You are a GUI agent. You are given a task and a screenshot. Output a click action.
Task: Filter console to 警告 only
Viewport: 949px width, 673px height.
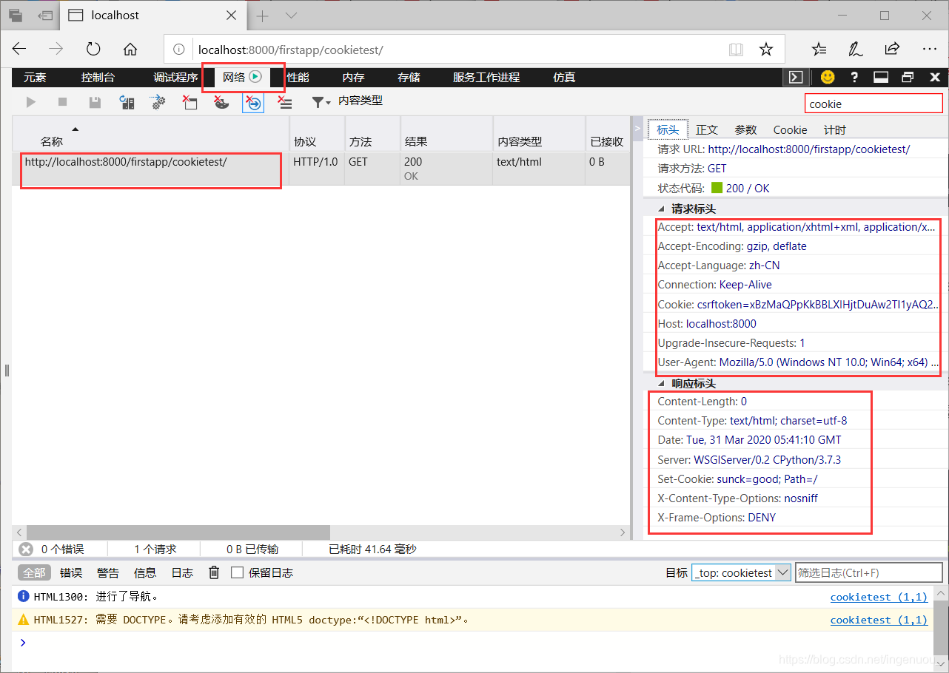(x=108, y=572)
